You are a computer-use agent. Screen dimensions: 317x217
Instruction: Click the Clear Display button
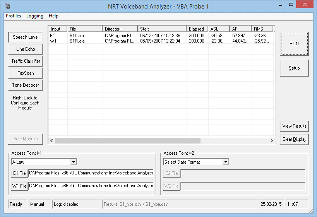pos(294,139)
